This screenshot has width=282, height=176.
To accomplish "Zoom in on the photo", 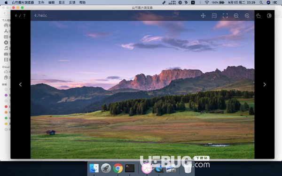I will click(247, 15).
